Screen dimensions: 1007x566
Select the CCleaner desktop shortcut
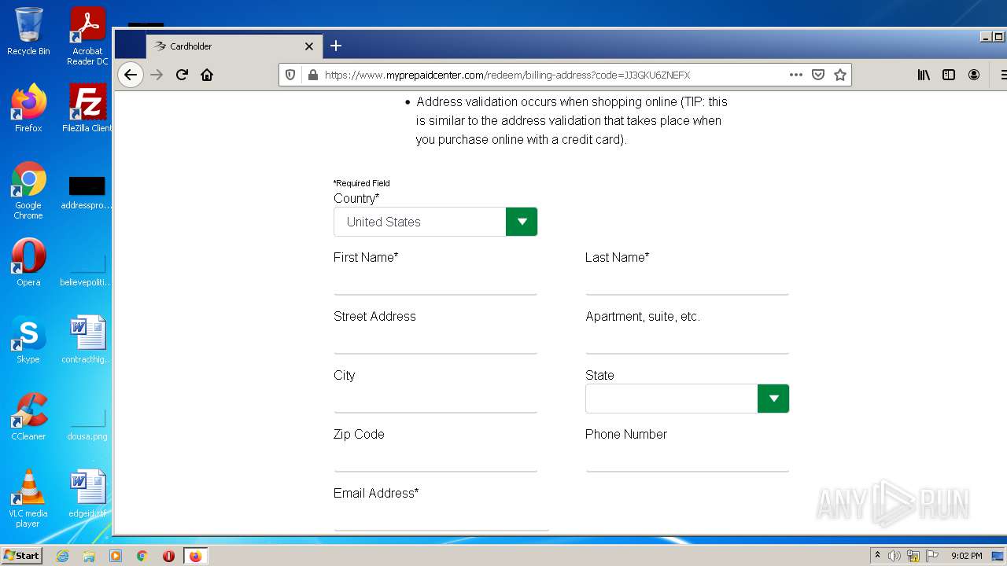(x=28, y=417)
